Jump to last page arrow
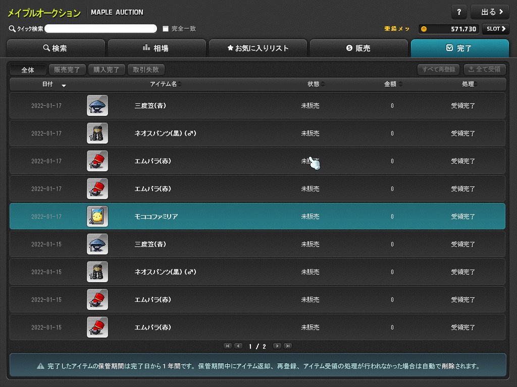The width and height of the screenshot is (517, 387). 288,346
